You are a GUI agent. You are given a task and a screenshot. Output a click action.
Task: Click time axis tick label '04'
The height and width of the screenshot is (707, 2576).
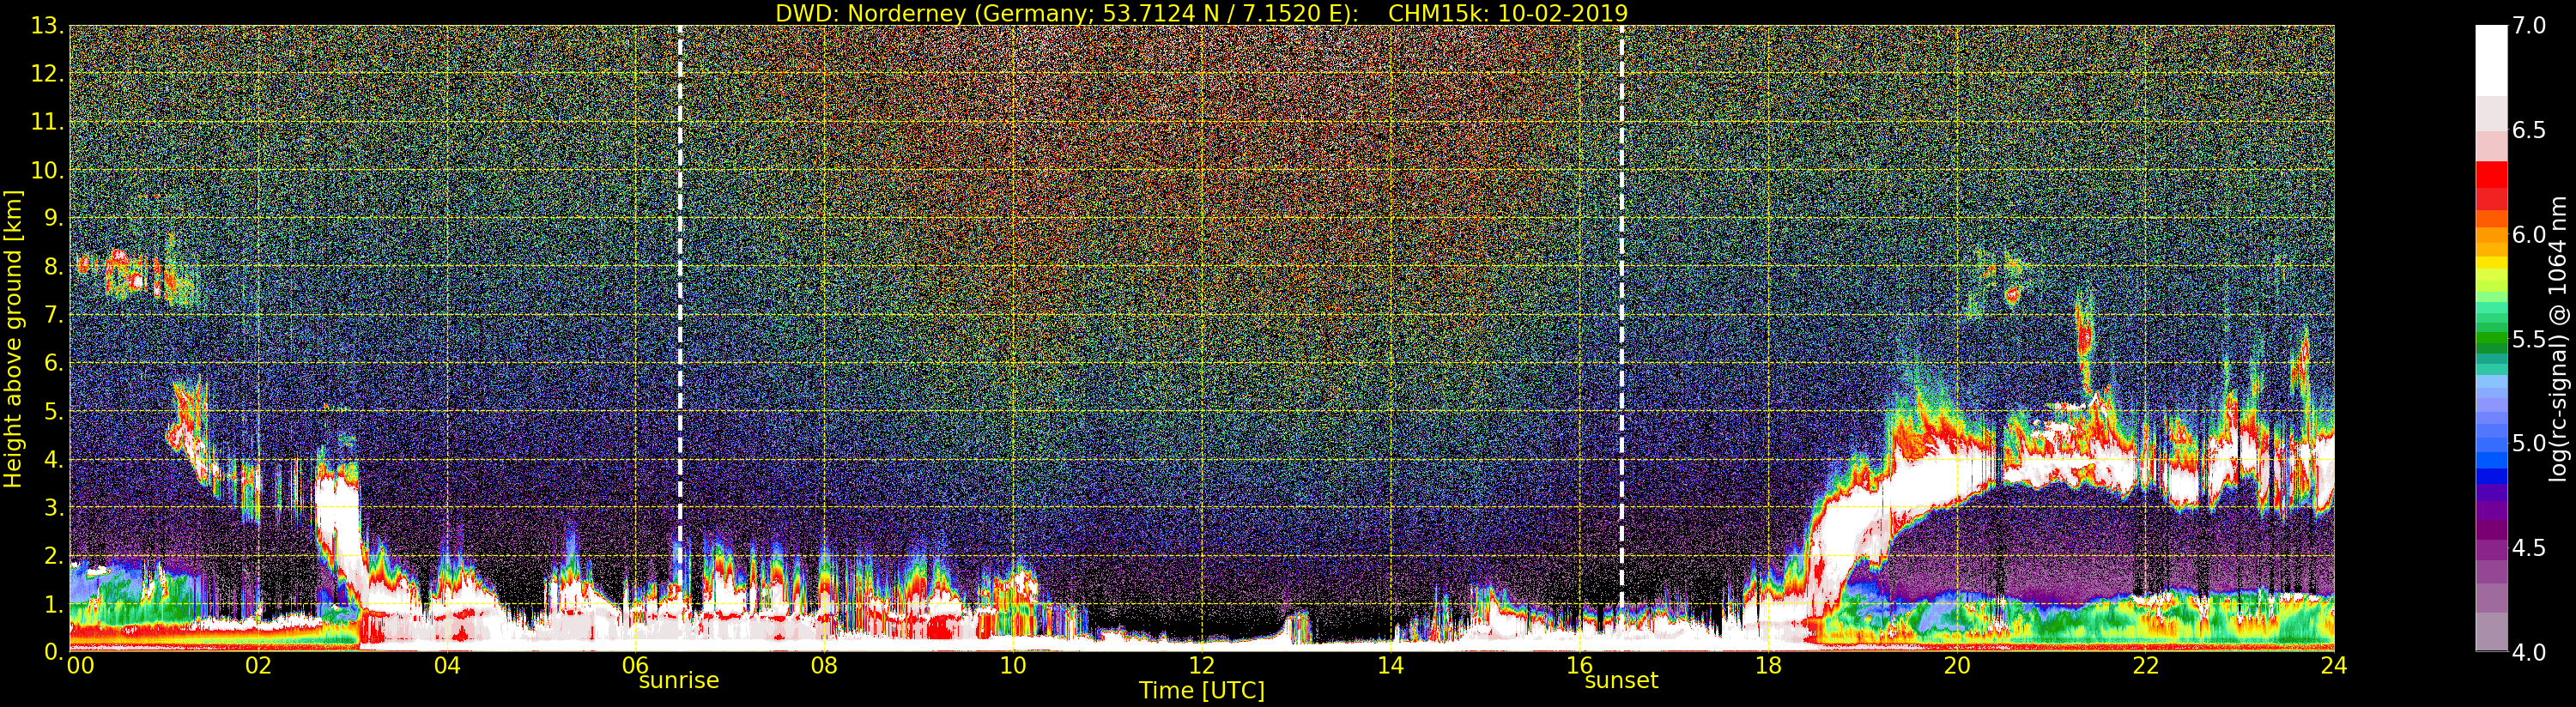(447, 666)
